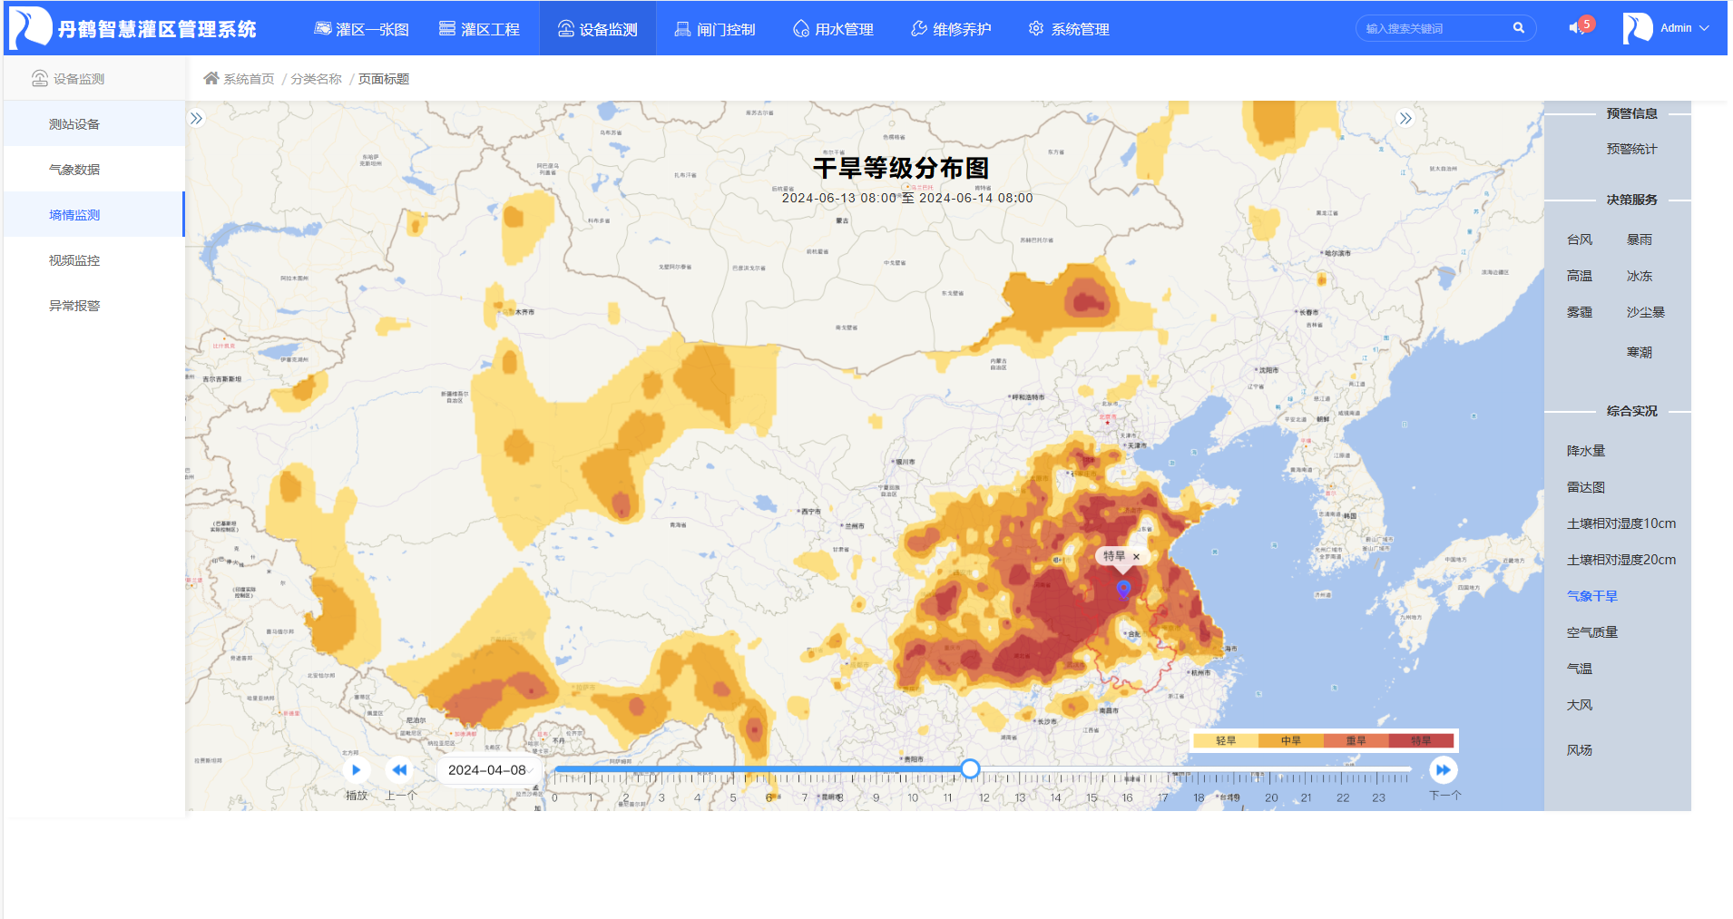Select 气象数据 in the sidebar

click(x=93, y=170)
